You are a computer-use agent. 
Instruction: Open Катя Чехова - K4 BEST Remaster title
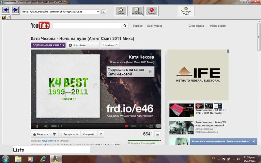(210, 111)
